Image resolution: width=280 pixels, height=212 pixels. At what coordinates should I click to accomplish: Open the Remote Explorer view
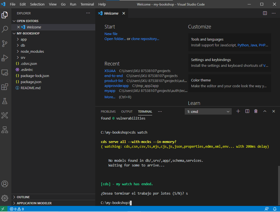pos(5,73)
